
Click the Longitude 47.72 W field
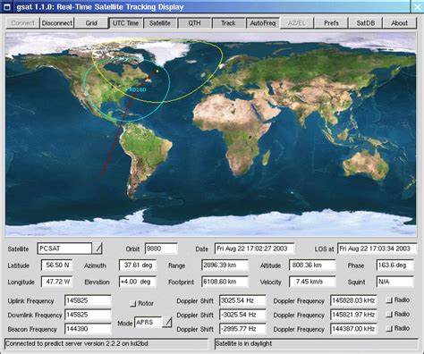coord(57,282)
